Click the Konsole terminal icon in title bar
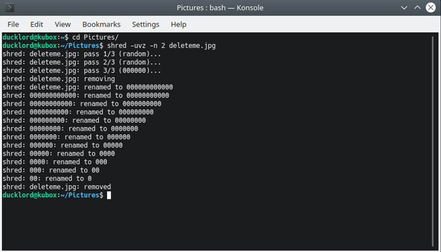The image size is (441, 252). (9, 8)
